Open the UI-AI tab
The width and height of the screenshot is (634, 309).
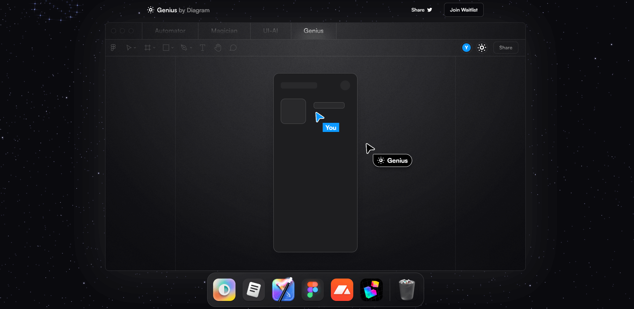pyautogui.click(x=271, y=31)
